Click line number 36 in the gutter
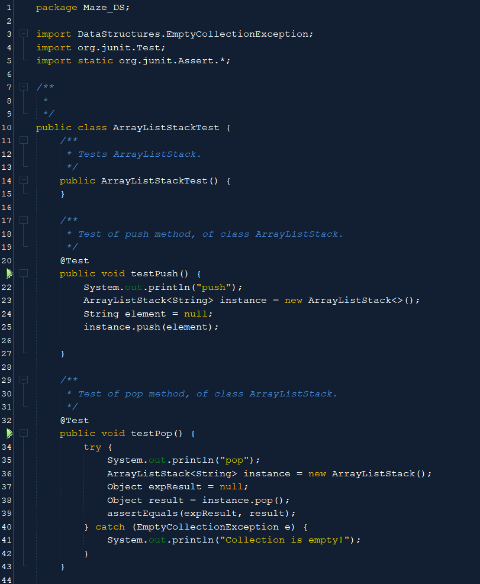 [7, 473]
